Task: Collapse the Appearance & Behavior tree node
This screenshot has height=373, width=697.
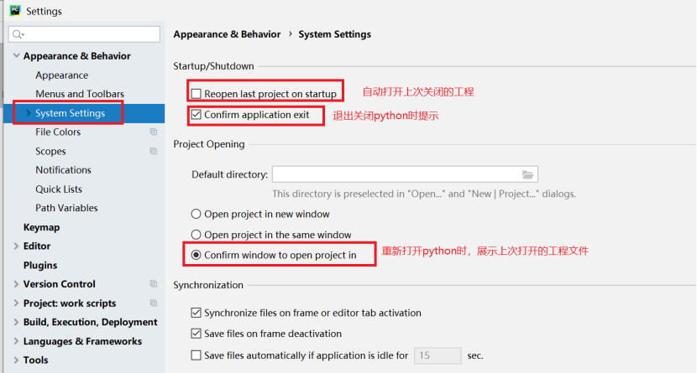Action: pos(17,56)
